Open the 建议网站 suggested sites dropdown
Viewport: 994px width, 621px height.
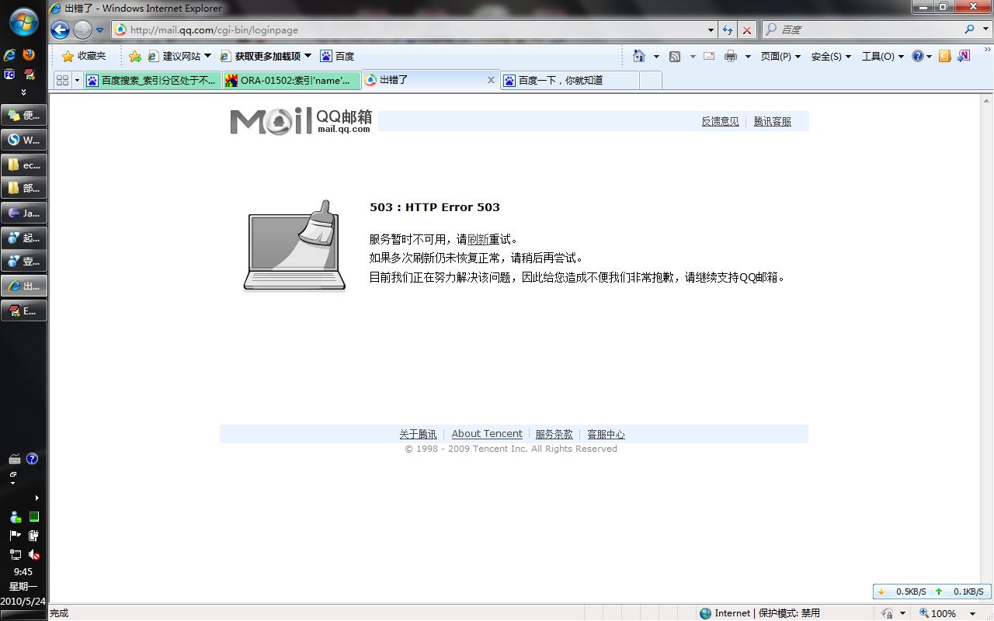[179, 56]
